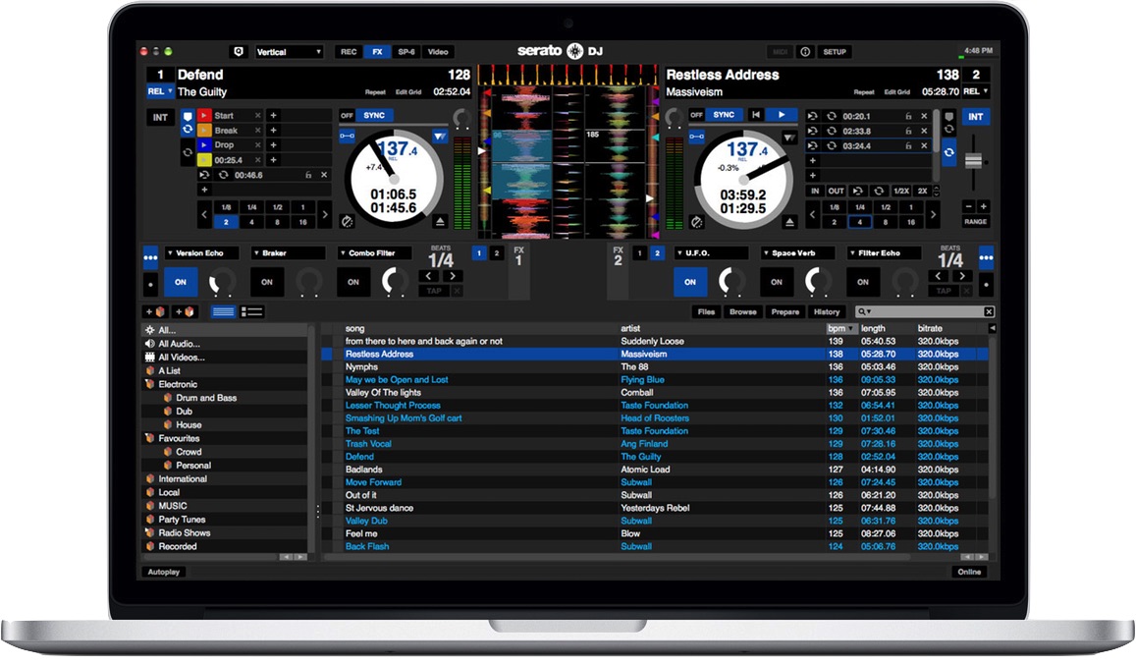Image resolution: width=1136 pixels, height=665 pixels.
Task: Trigger the orange Break cue point
Action: coord(205,131)
